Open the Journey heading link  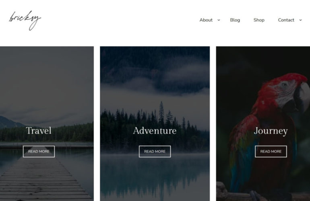tap(271, 131)
